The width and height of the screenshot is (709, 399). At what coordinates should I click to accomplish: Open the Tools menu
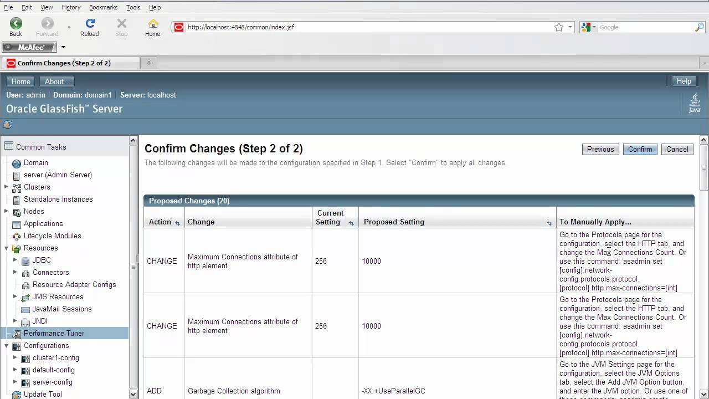click(x=133, y=7)
